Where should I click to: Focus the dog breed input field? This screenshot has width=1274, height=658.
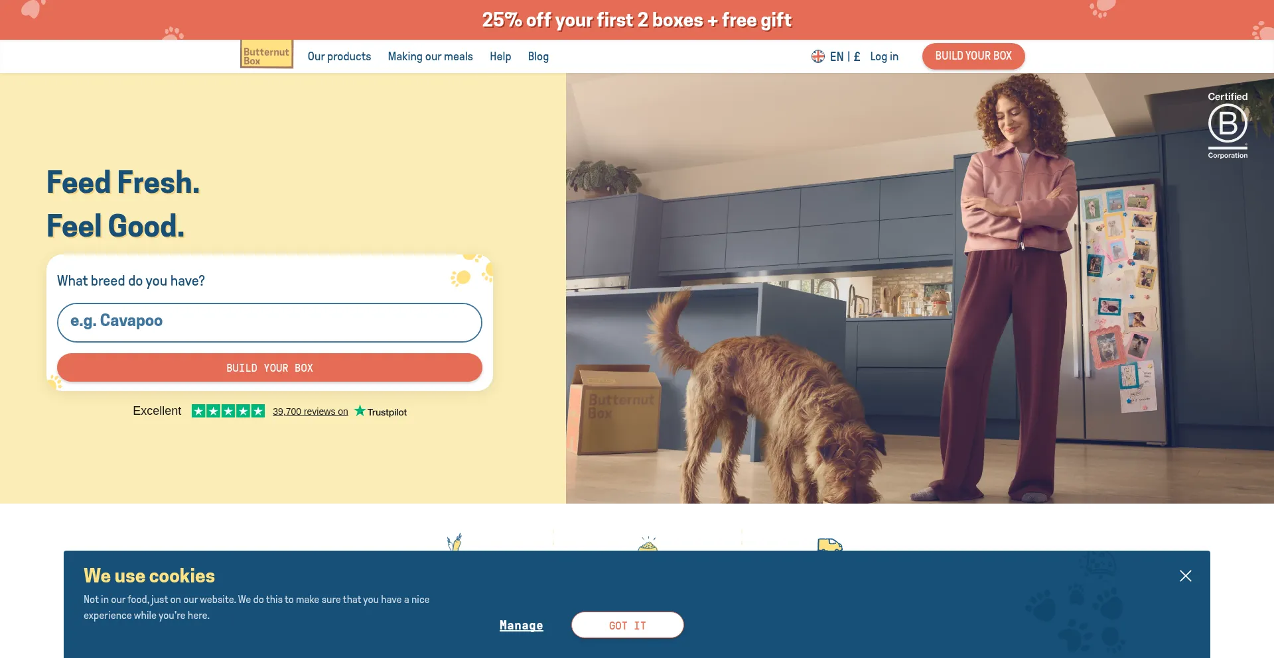pos(269,323)
